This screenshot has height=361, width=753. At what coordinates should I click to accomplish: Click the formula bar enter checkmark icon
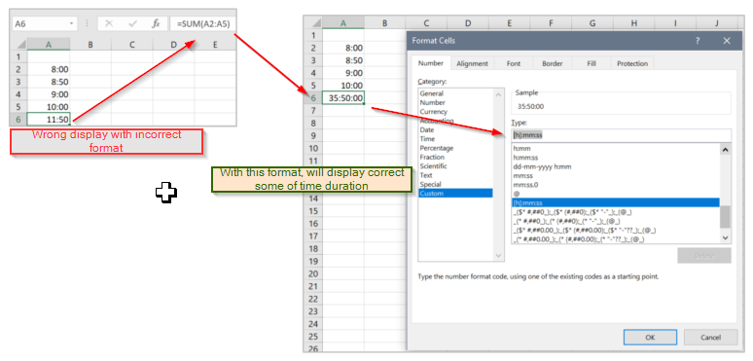pyautogui.click(x=133, y=24)
